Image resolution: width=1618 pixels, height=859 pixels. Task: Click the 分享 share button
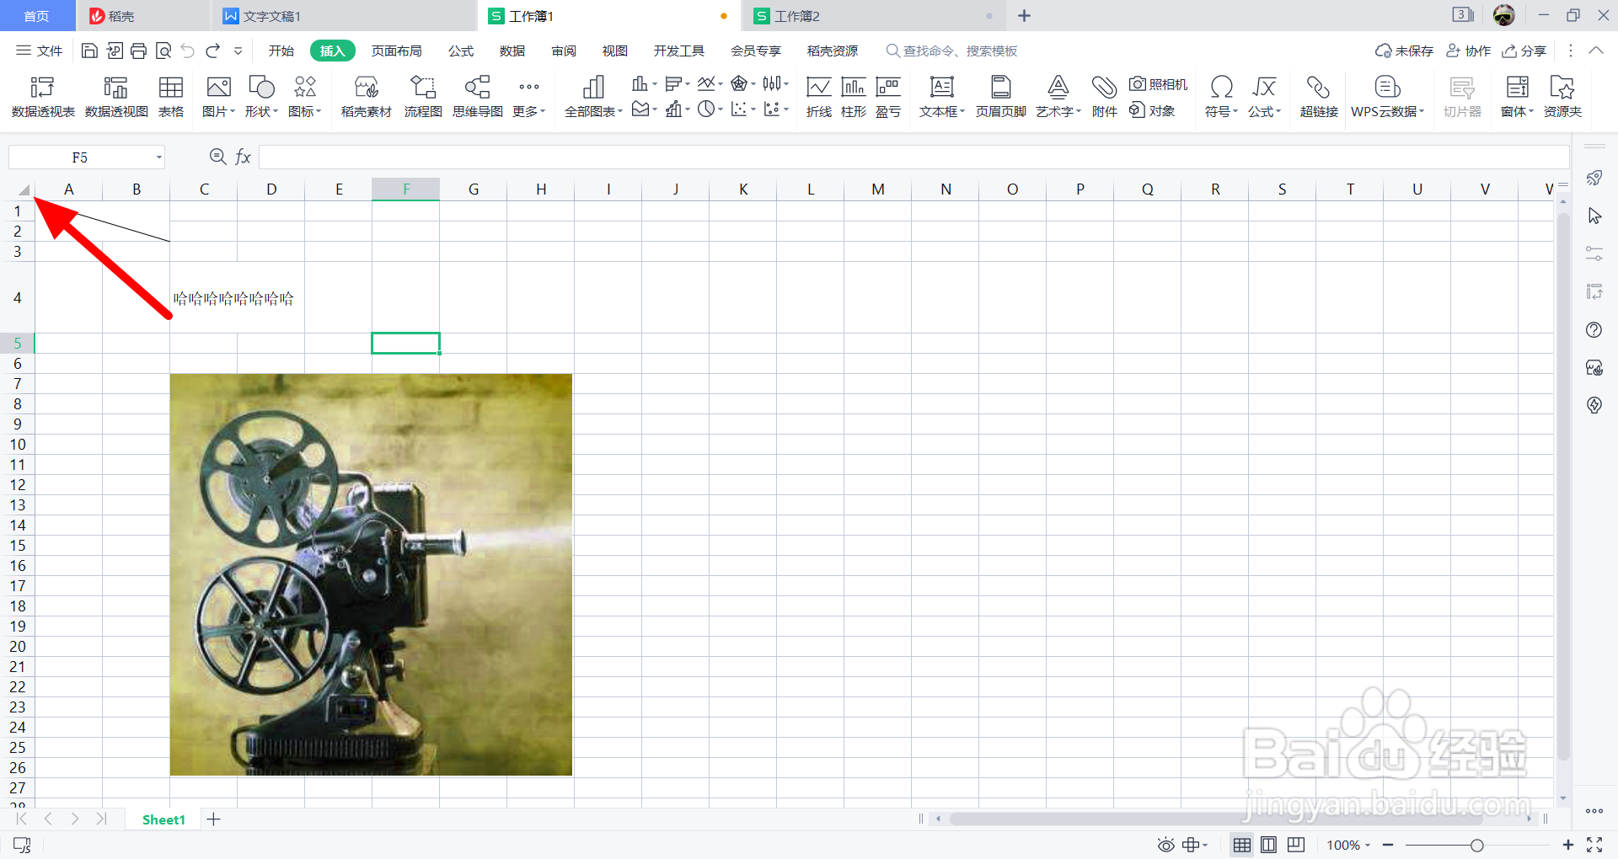tap(1524, 51)
